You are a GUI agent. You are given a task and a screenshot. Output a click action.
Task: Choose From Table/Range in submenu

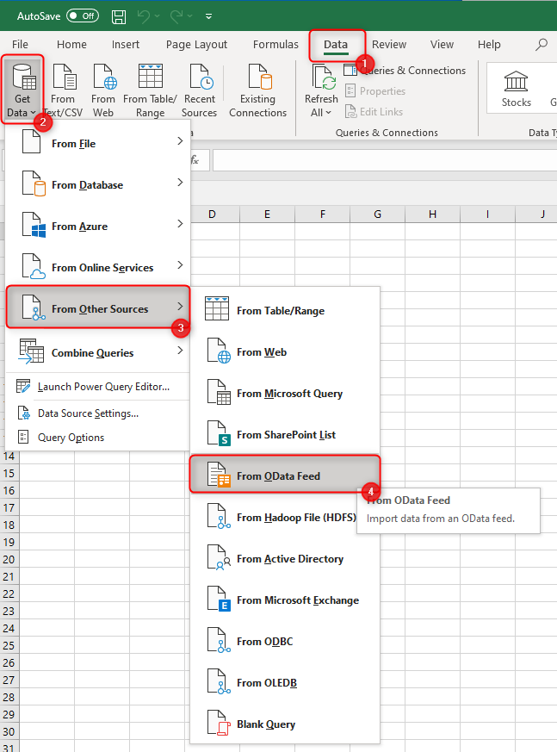coord(285,310)
